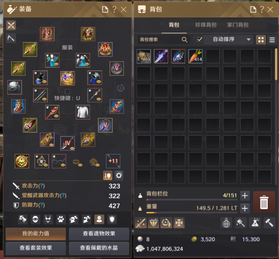Screen dimensions: 279x259
Task: Open the diamond crystal icon in backpack toolbar
Action: pyautogui.click(x=154, y=223)
